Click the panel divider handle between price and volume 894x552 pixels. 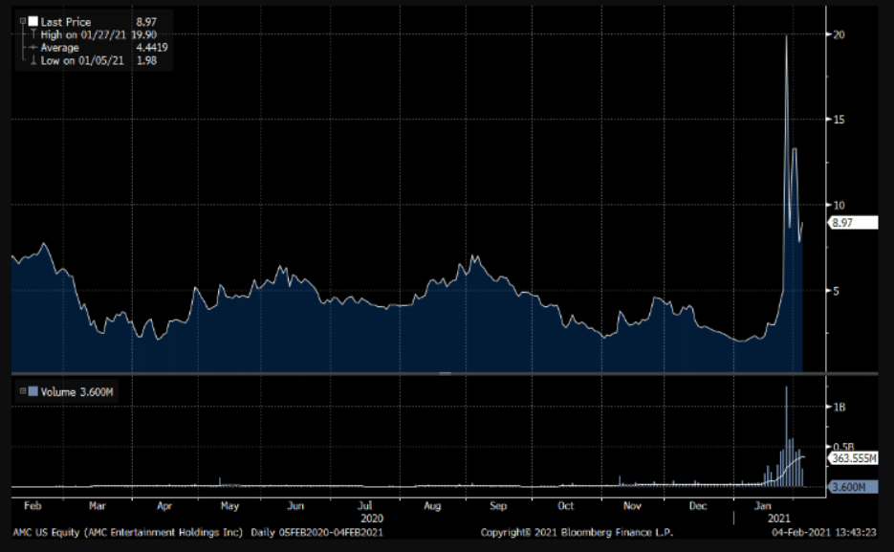pyautogui.click(x=446, y=373)
